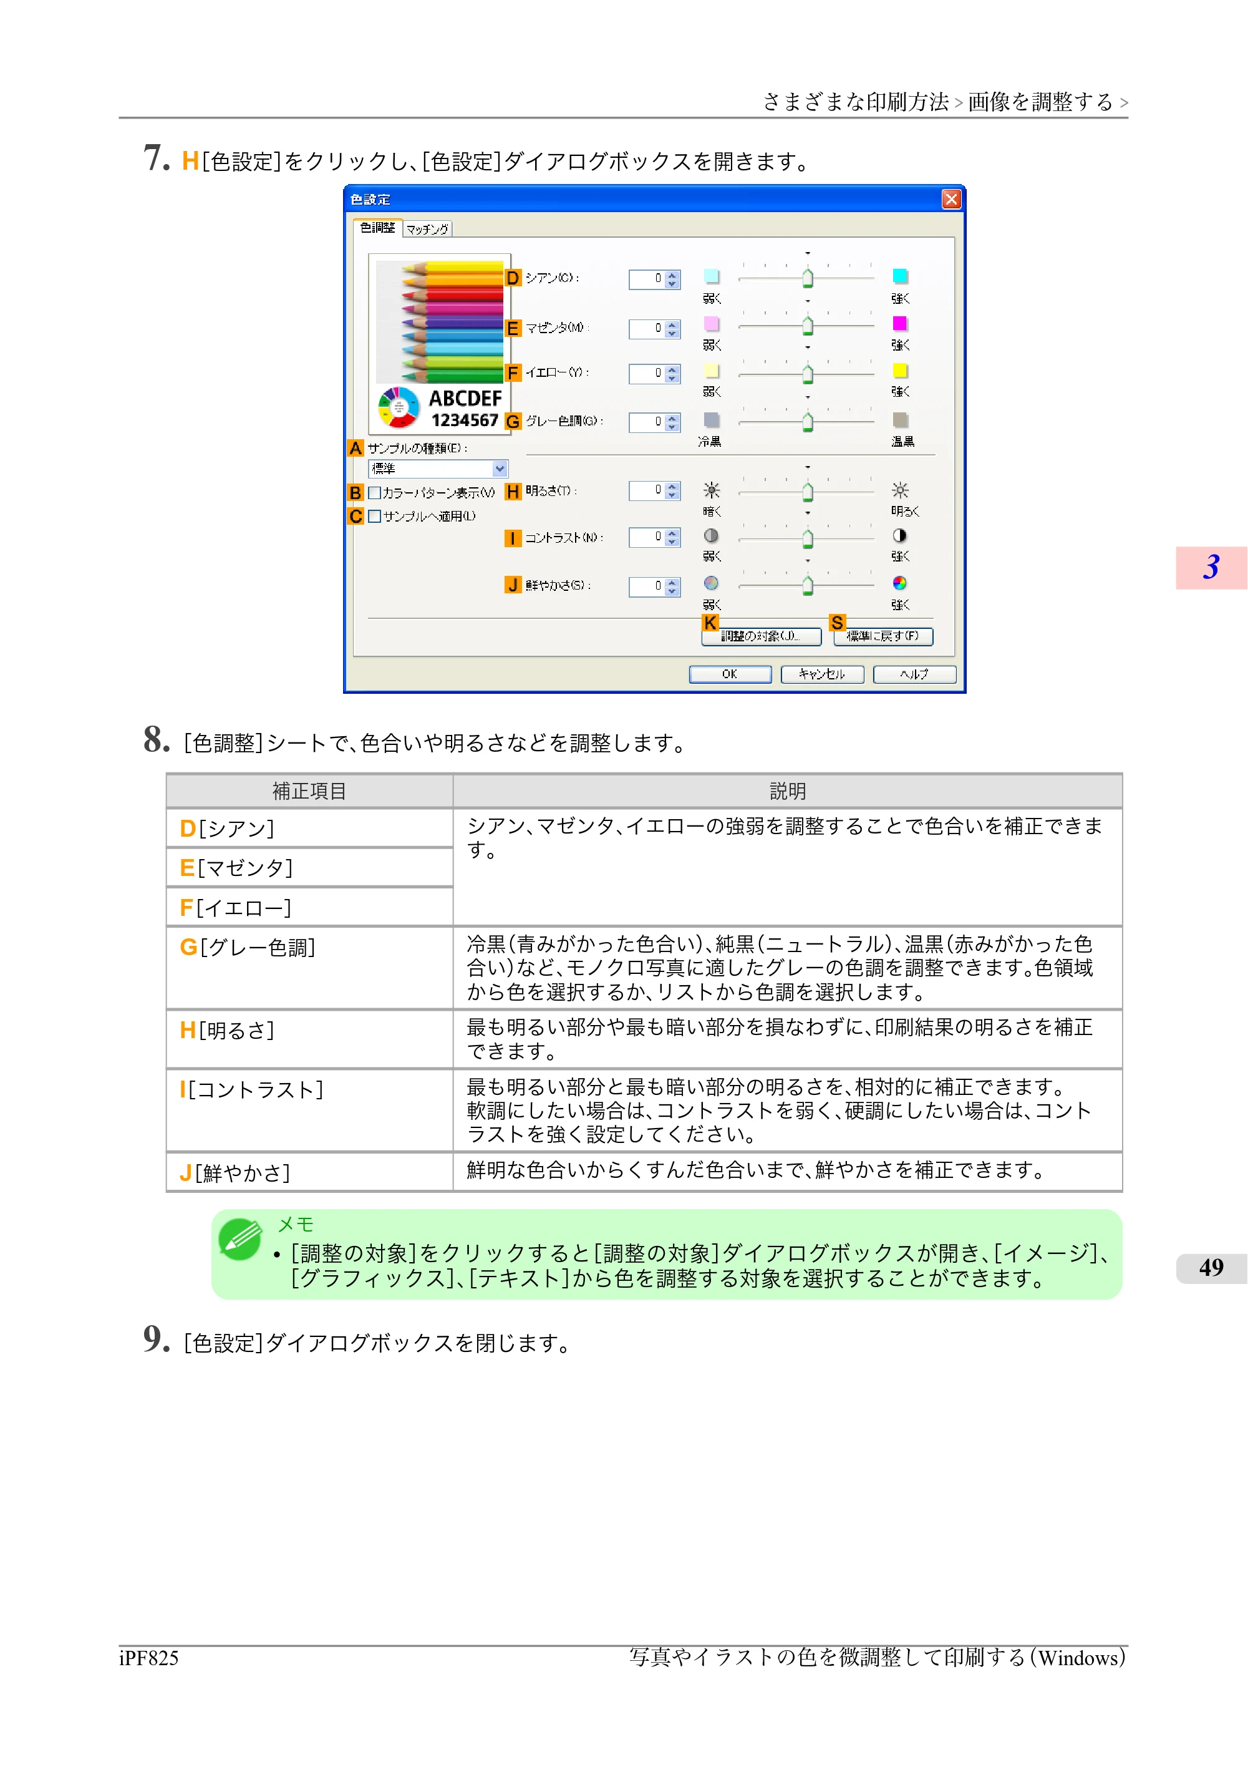Viewport: 1248px width, 1765px height.
Task: Click the brighter sun icon
Action: (x=900, y=490)
